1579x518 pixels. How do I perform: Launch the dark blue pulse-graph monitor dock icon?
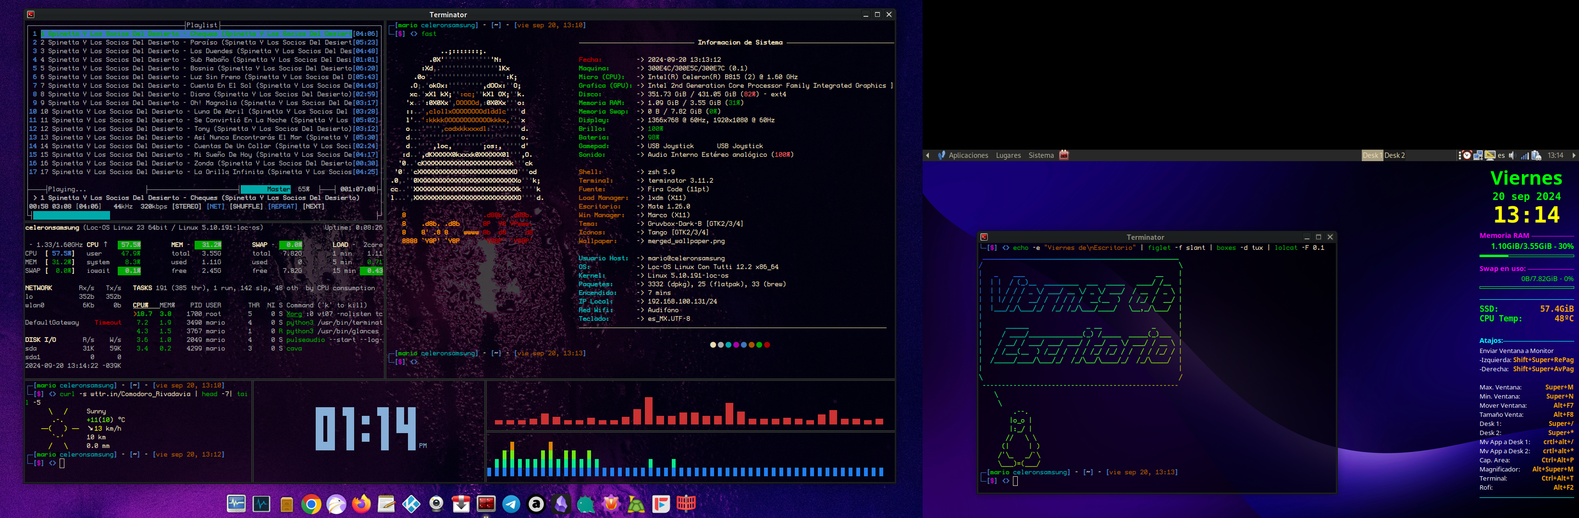click(261, 503)
